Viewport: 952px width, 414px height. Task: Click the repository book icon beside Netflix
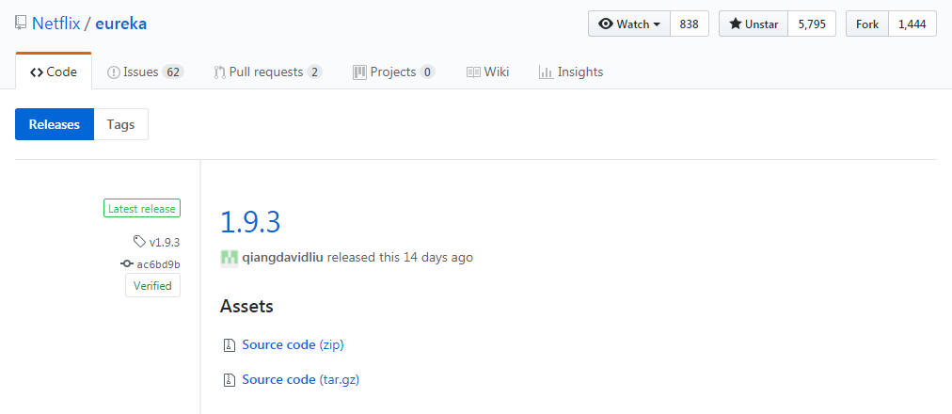click(x=21, y=24)
